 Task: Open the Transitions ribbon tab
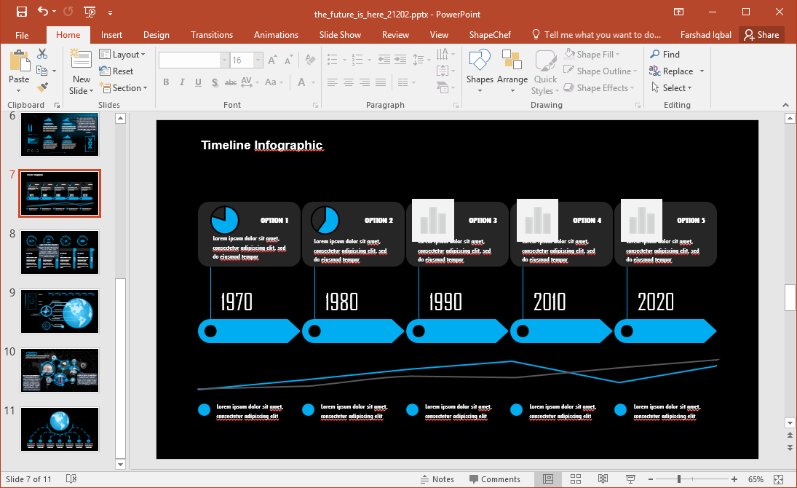pyautogui.click(x=211, y=35)
